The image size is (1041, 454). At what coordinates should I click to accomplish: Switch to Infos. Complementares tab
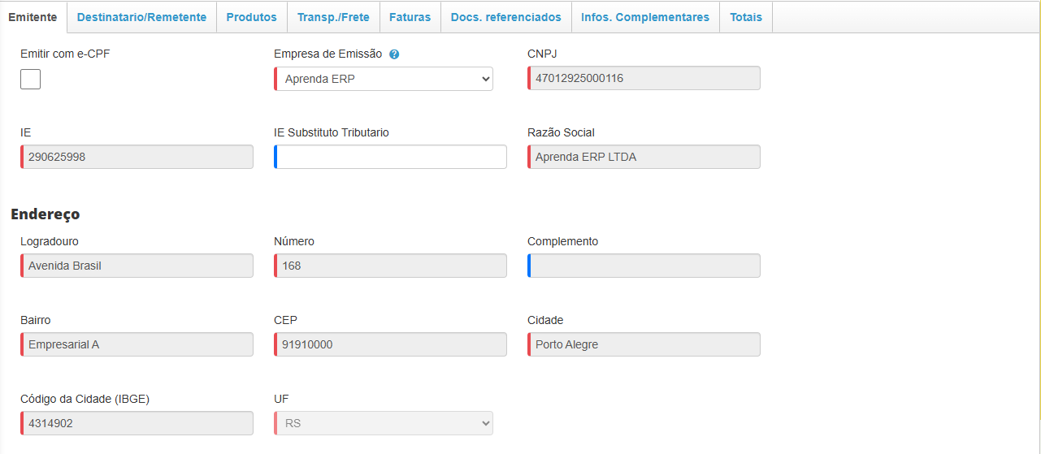645,17
